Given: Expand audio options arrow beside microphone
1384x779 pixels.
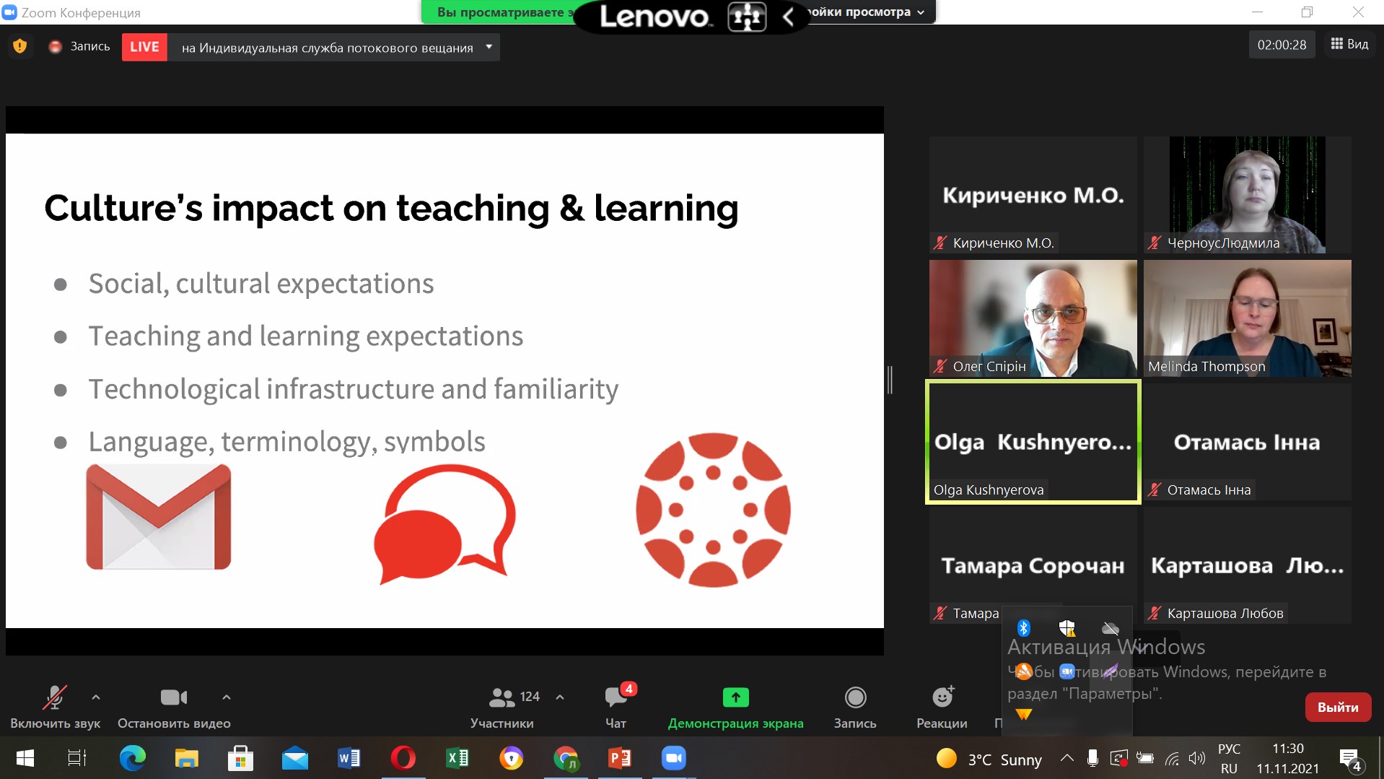Looking at the screenshot, I should 96,697.
